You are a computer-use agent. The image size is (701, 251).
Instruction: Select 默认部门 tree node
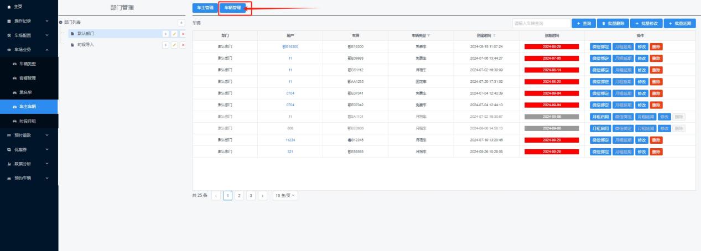pos(86,34)
